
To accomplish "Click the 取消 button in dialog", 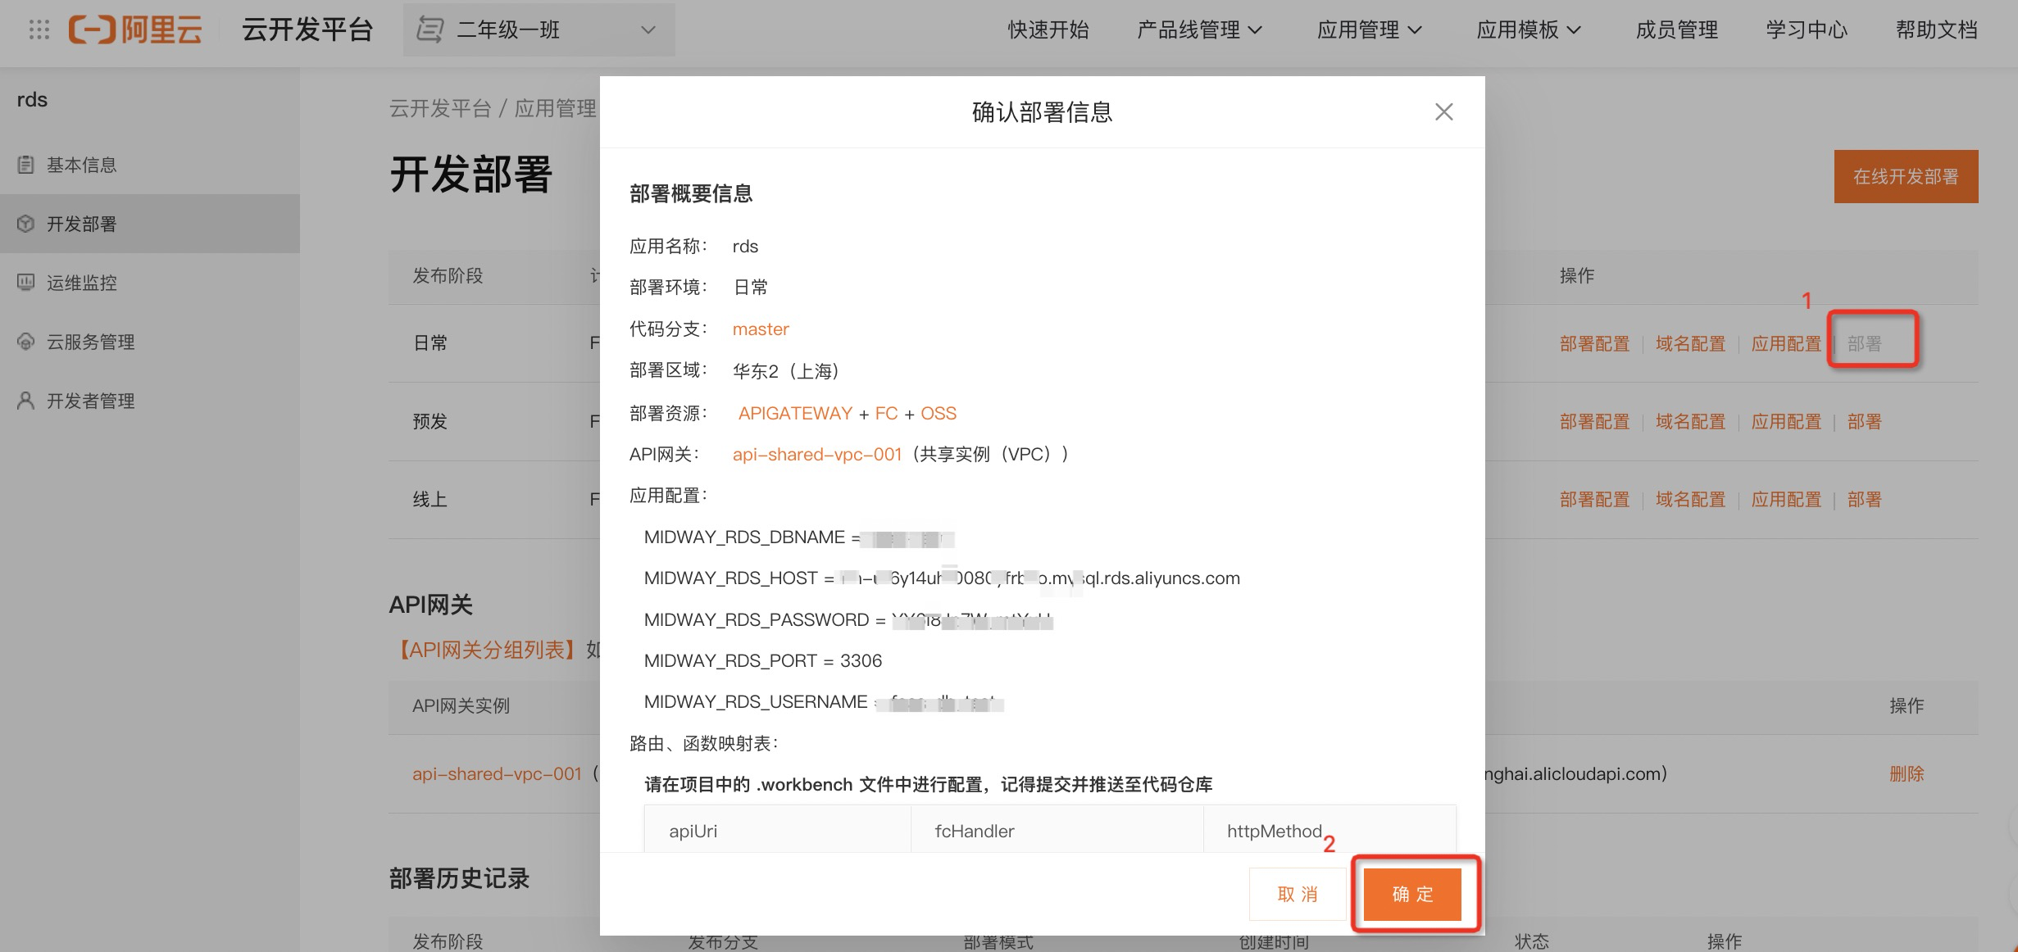I will point(1298,894).
